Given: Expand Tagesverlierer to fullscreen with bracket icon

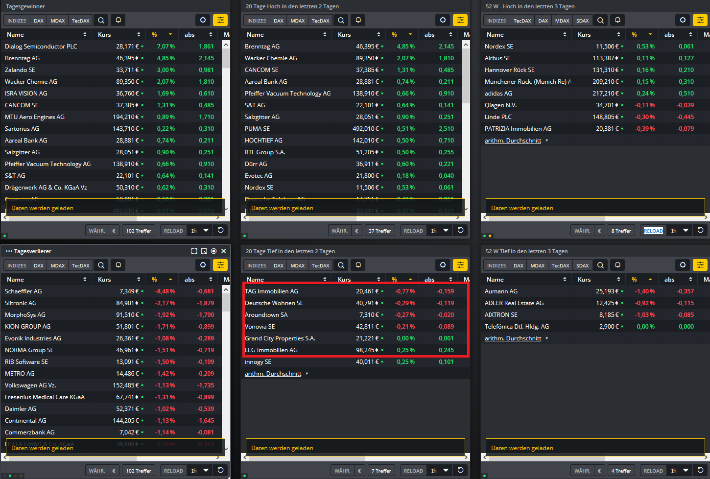Looking at the screenshot, I should coord(194,251).
